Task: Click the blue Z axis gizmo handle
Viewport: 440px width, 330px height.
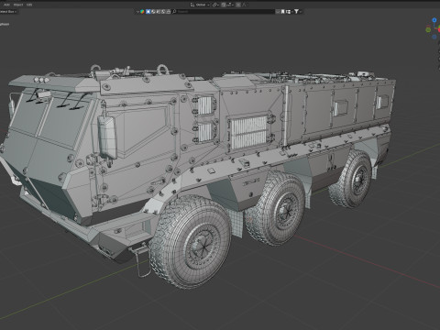Action: point(434,20)
